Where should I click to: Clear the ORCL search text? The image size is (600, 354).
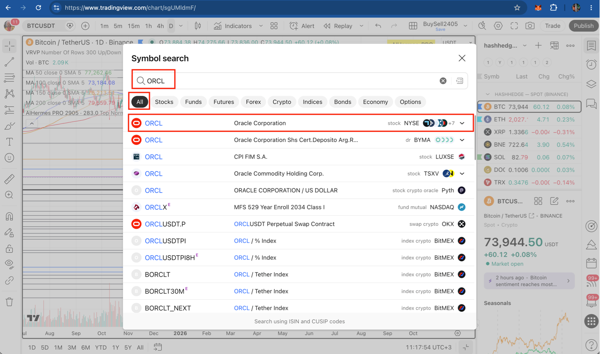point(443,81)
